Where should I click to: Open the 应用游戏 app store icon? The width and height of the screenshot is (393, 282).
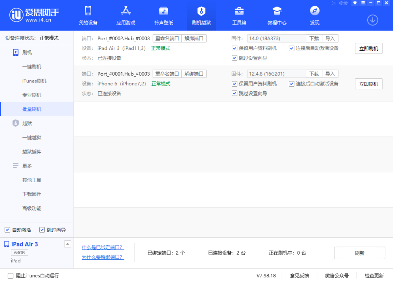tap(126, 11)
